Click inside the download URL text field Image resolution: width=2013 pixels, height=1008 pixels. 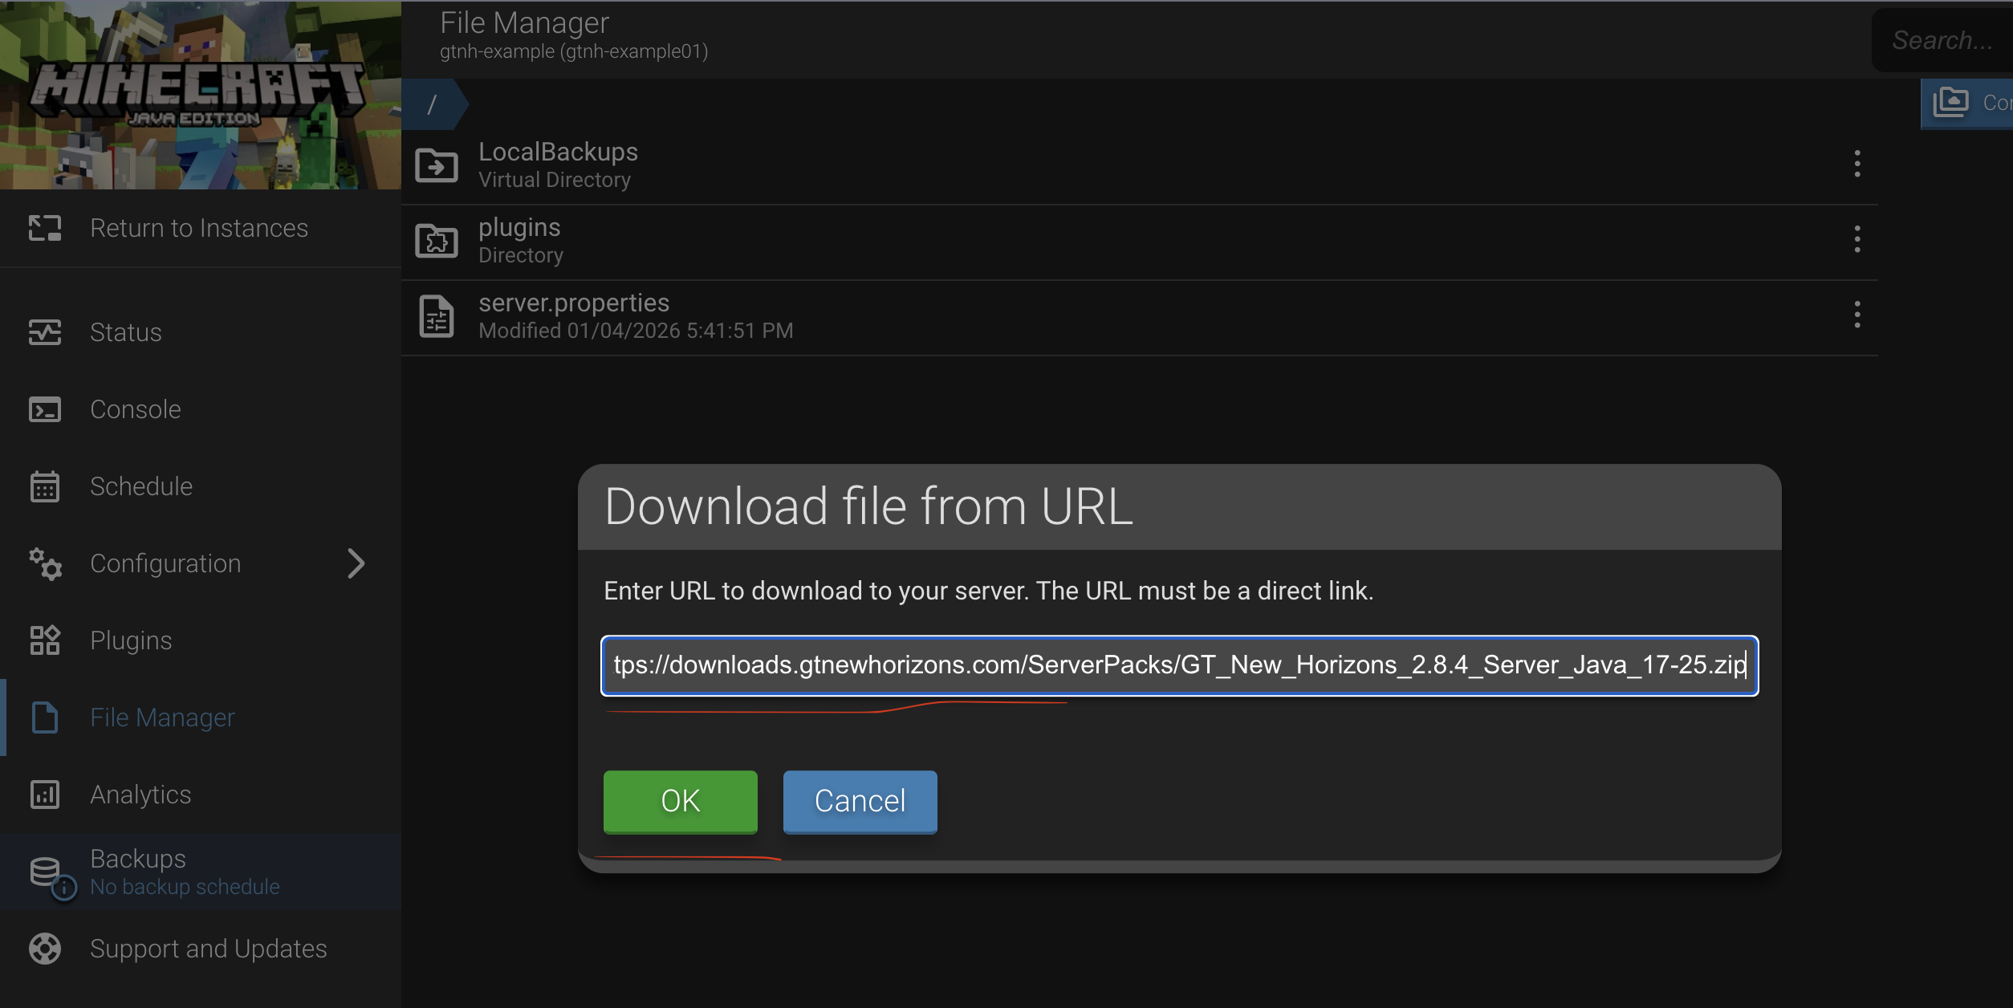1180,665
